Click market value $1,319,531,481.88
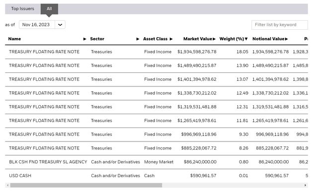The height and width of the screenshot is (195, 318). click(x=197, y=107)
